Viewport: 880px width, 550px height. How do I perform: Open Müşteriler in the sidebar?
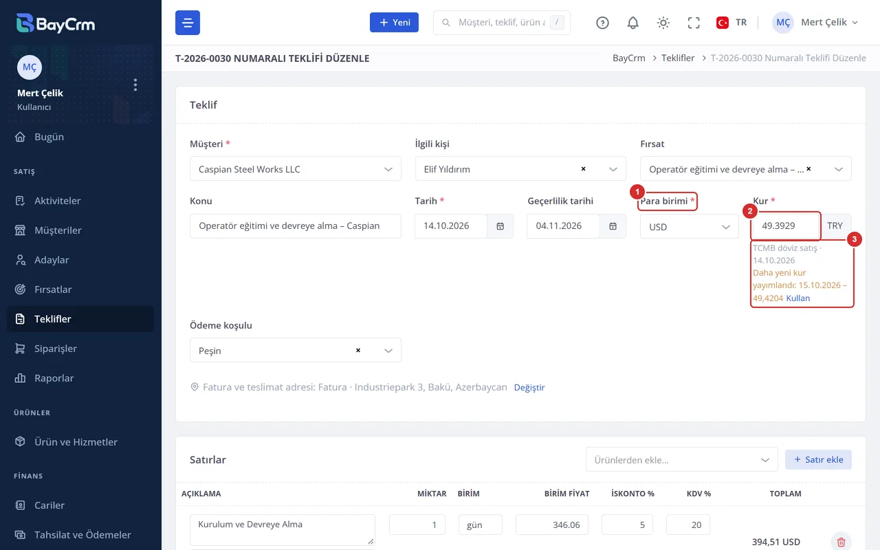tap(80, 230)
